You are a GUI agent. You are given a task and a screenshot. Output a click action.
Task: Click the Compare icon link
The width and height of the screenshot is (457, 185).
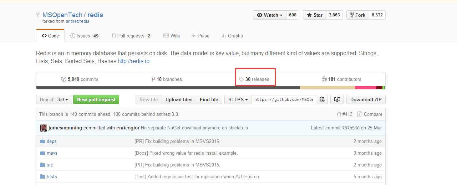(x=370, y=114)
